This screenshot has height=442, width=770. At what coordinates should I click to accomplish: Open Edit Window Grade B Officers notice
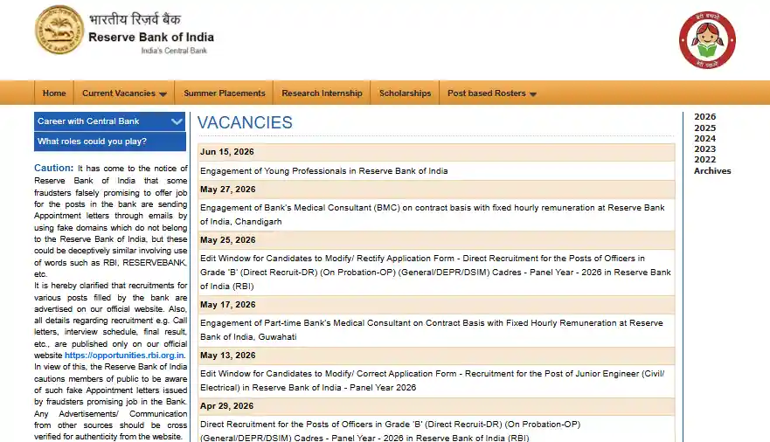(435, 273)
